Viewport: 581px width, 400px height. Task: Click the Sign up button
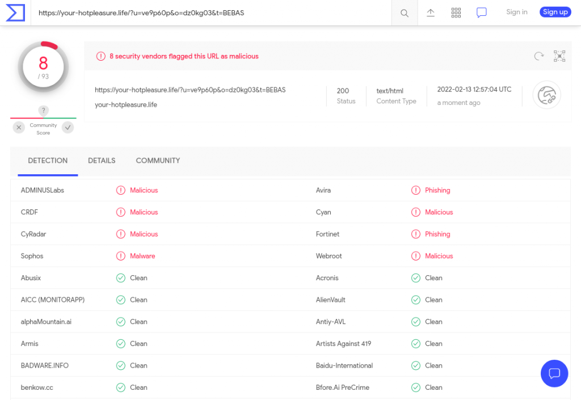(555, 12)
